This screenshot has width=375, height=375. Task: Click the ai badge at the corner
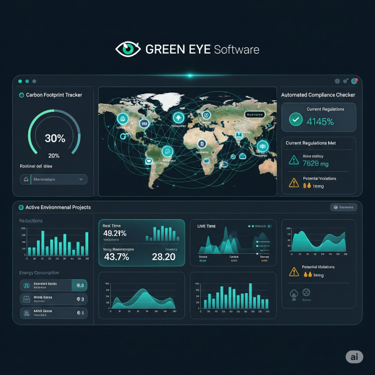tap(354, 357)
